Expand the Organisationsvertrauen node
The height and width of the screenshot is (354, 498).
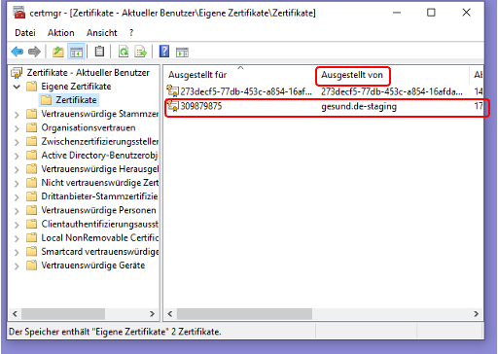tap(17, 128)
